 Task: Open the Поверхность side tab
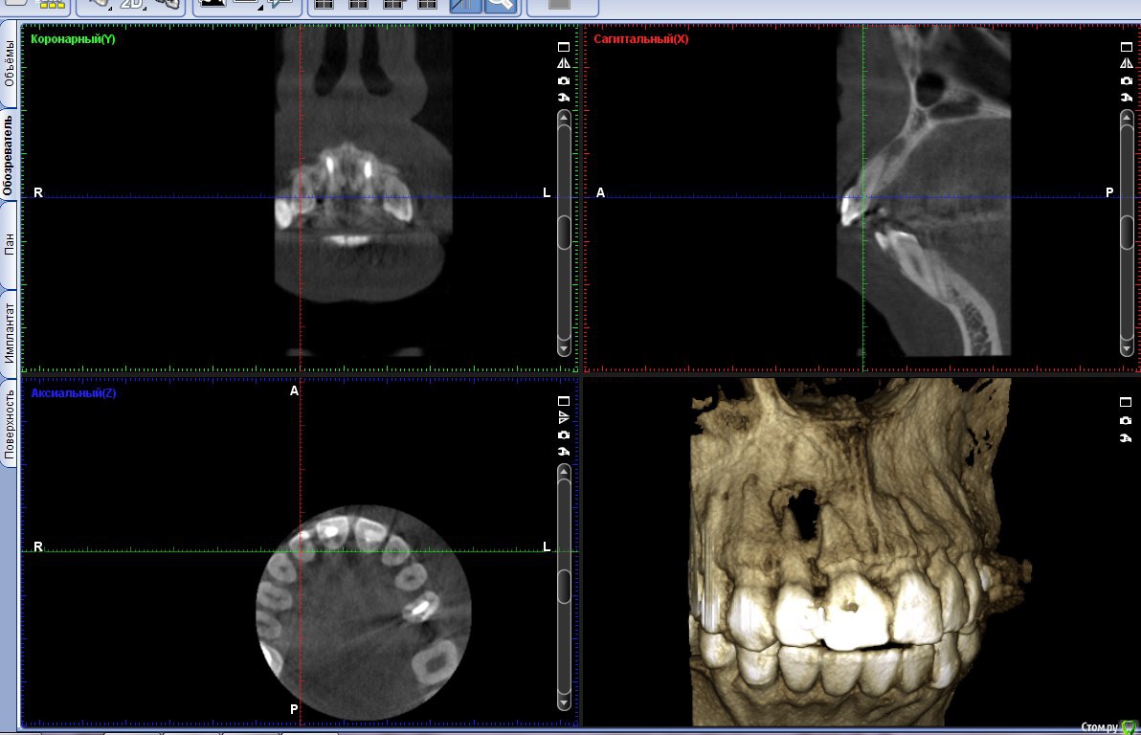pyautogui.click(x=9, y=426)
